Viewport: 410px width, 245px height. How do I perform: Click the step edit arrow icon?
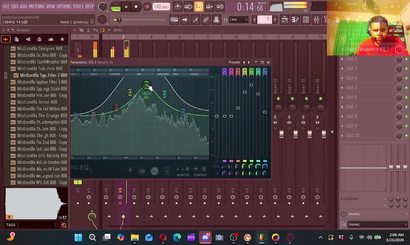pyautogui.click(x=185, y=20)
